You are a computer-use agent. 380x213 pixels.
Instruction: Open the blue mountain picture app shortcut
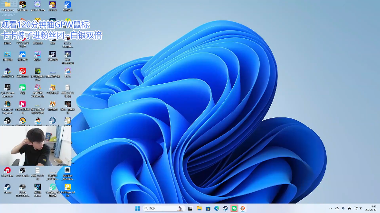coord(22,54)
